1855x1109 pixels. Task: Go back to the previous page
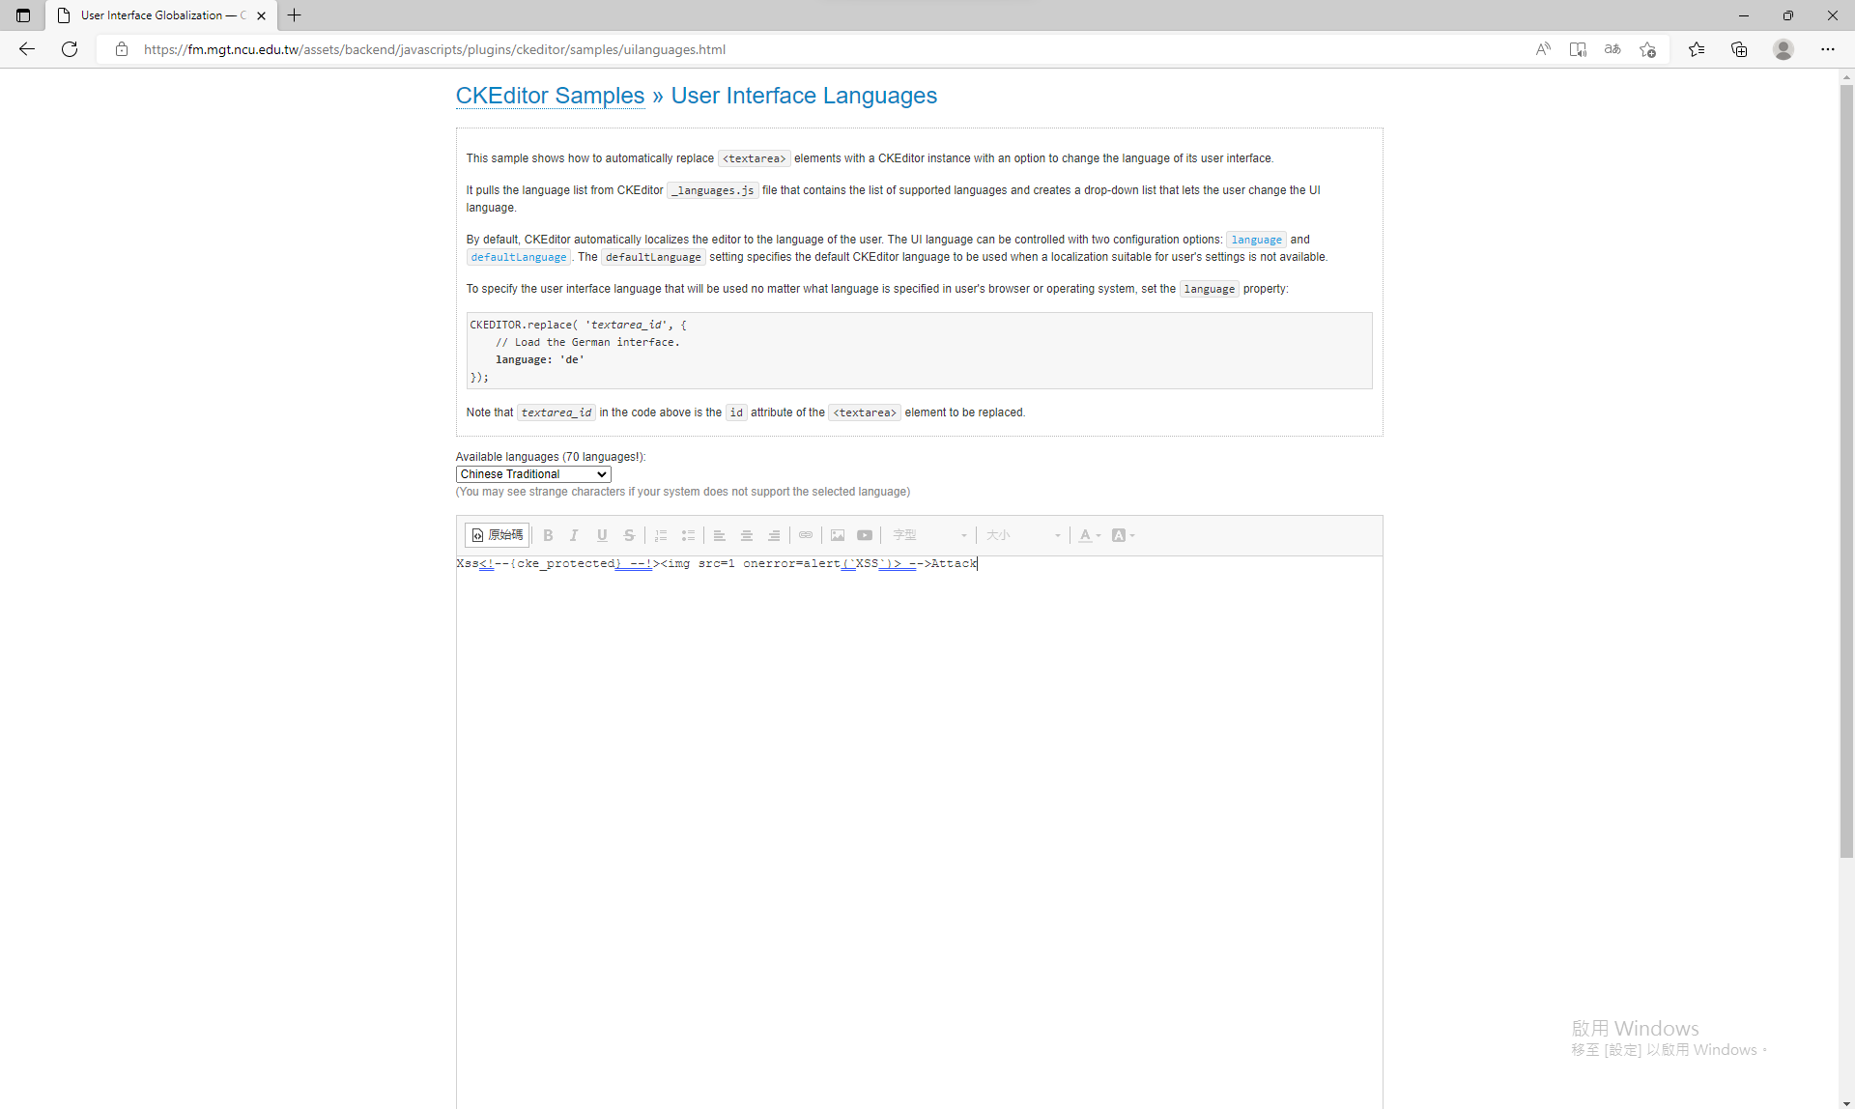[27, 49]
